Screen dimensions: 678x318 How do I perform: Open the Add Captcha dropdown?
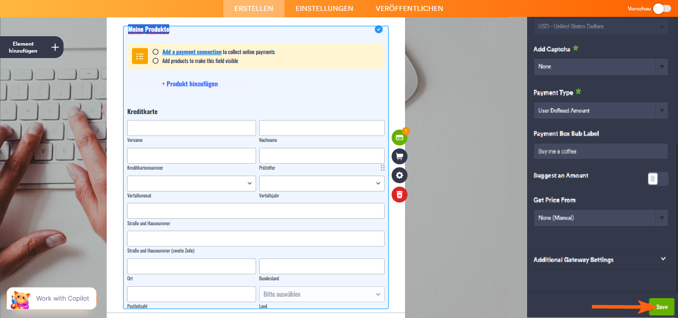coord(601,66)
